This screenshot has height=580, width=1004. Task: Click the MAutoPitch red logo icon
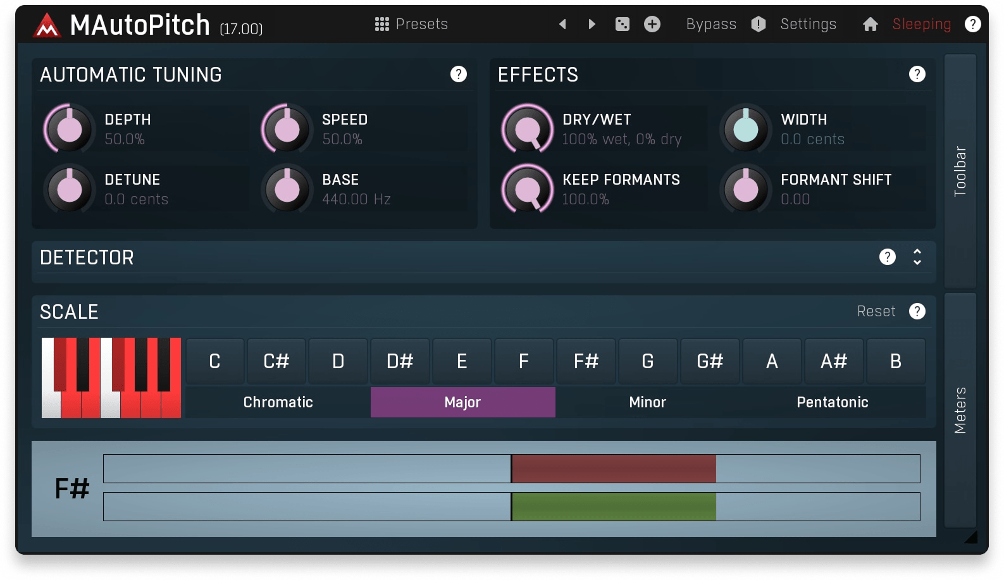point(47,26)
